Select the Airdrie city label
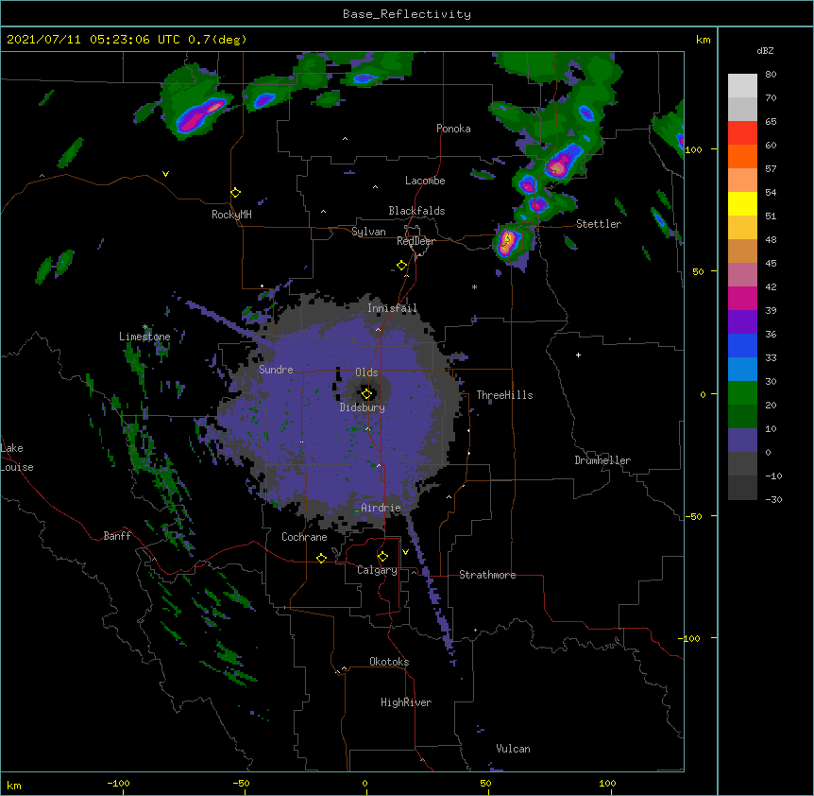 pyautogui.click(x=381, y=508)
